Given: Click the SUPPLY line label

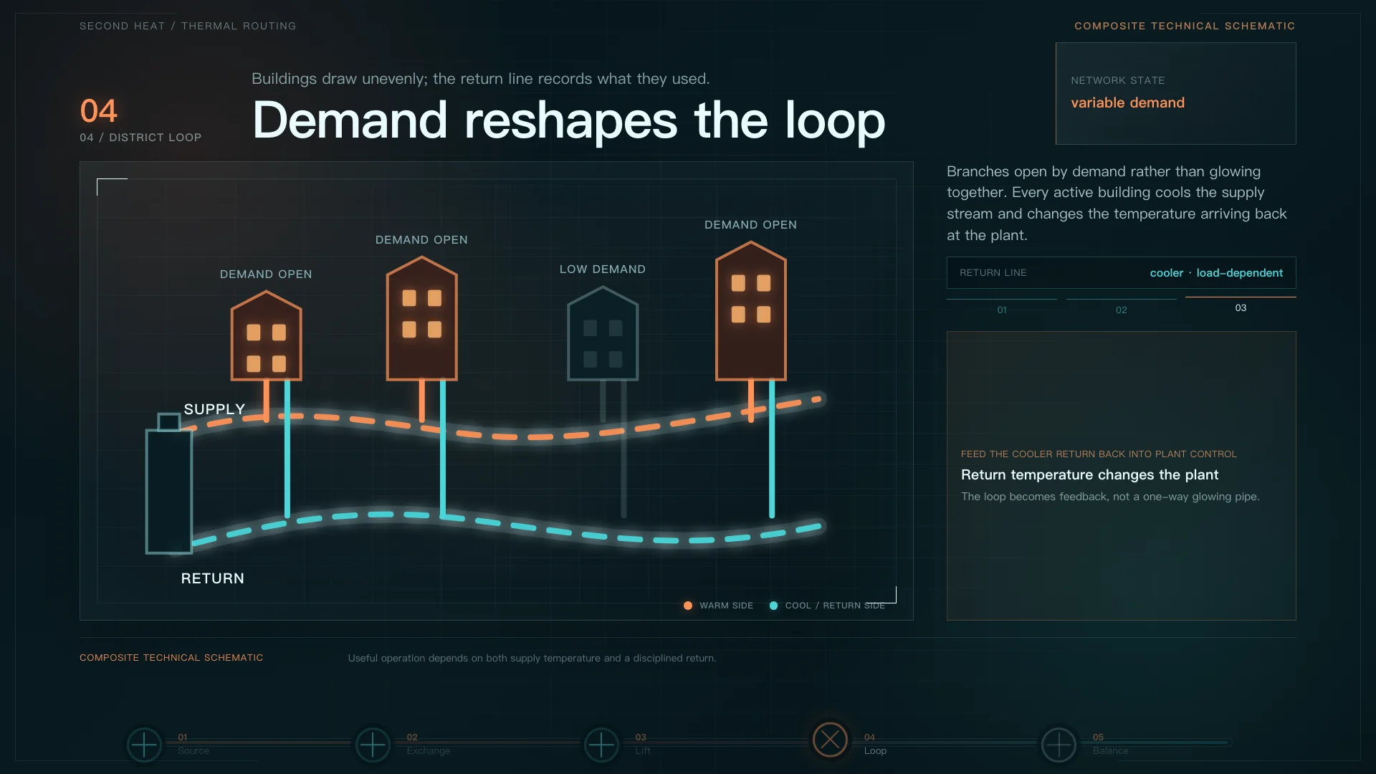Looking at the screenshot, I should [214, 409].
